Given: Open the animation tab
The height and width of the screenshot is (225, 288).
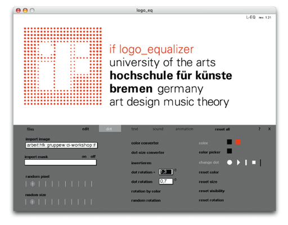Looking at the screenshot, I should pos(184,129).
